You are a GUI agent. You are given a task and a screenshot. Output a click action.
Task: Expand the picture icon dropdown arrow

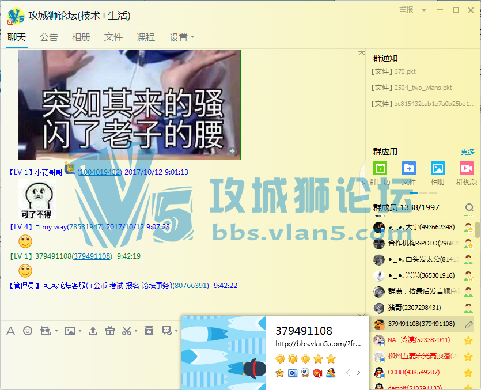(x=80, y=331)
